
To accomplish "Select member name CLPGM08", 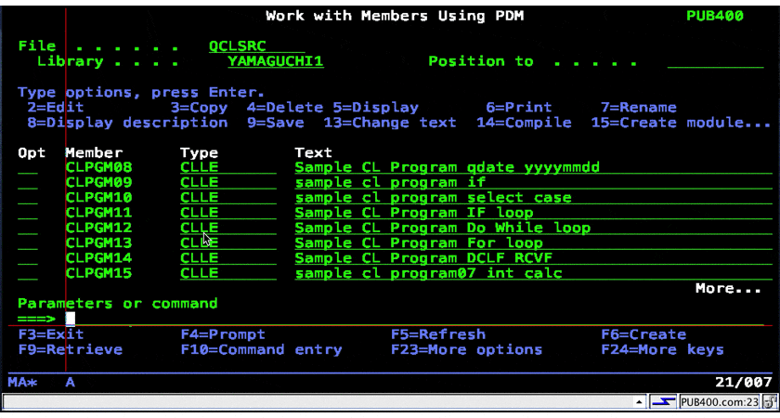I will pyautogui.click(x=99, y=167).
